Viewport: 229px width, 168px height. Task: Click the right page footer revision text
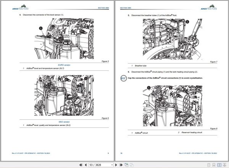point(198,153)
